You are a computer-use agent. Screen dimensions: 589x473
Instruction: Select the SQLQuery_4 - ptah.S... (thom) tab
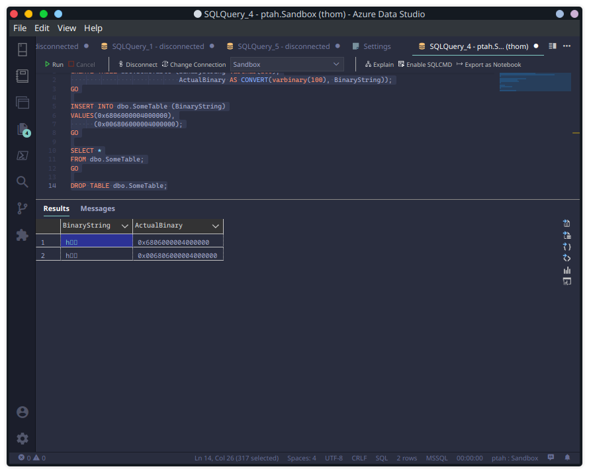[x=478, y=46]
